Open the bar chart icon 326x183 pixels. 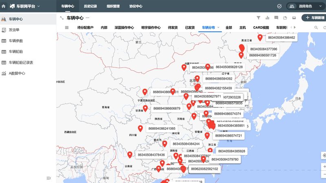coord(267,18)
